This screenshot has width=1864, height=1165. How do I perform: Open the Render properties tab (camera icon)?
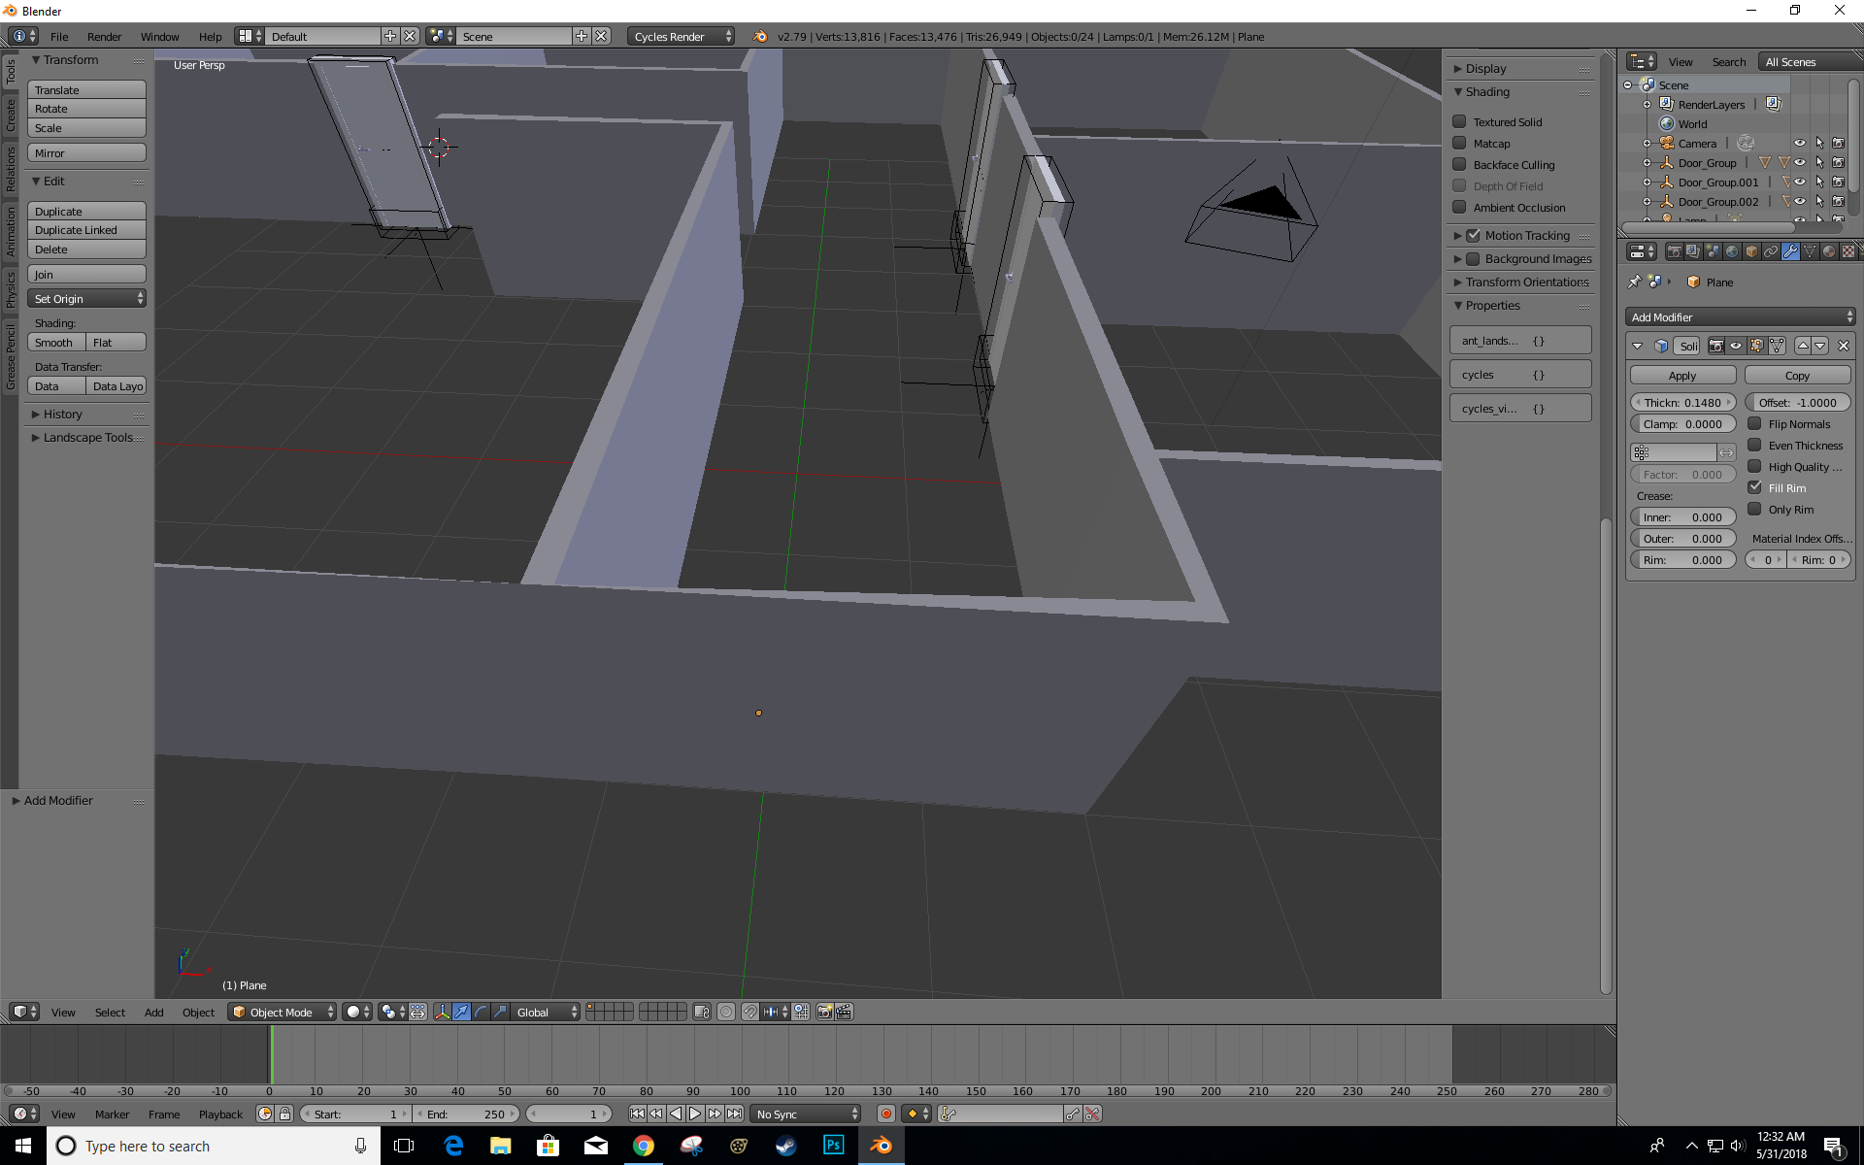(1674, 251)
